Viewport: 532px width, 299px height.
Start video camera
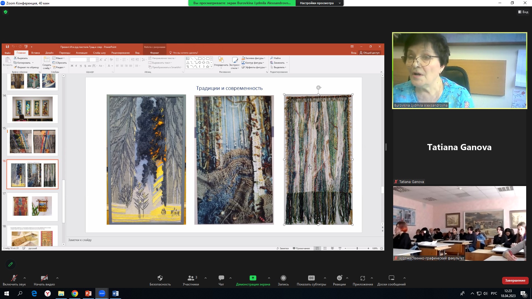(x=44, y=278)
